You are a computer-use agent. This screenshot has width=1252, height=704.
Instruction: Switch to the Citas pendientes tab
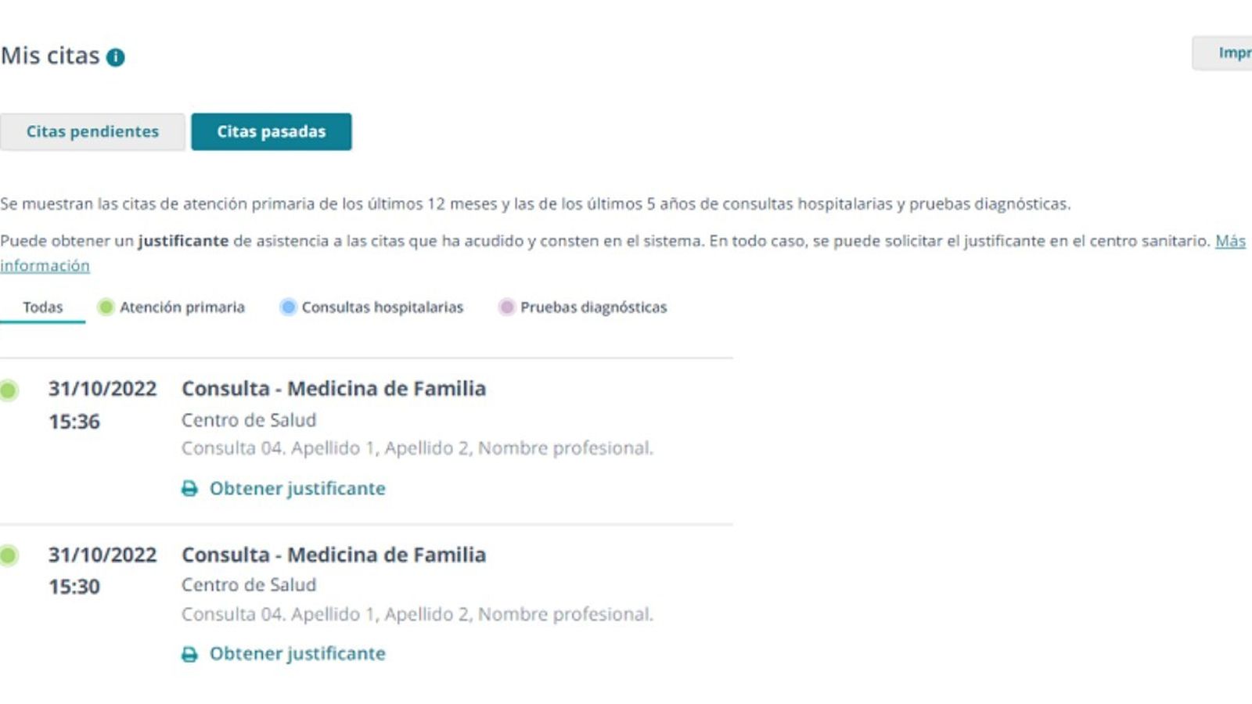point(92,131)
